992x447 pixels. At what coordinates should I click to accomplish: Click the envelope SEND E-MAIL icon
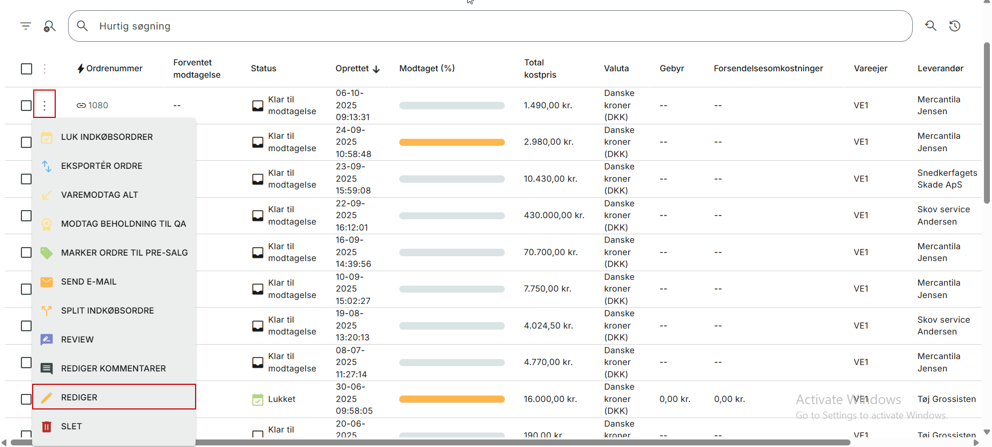47,282
